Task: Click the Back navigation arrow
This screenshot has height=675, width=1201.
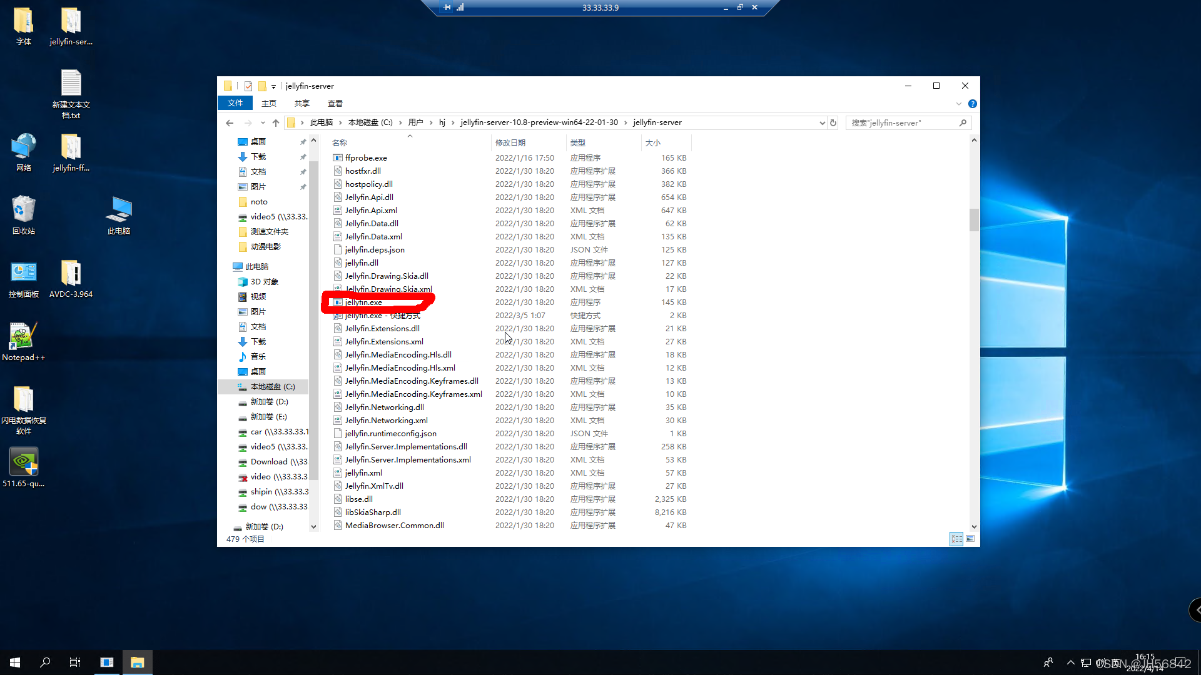Action: tap(230, 123)
